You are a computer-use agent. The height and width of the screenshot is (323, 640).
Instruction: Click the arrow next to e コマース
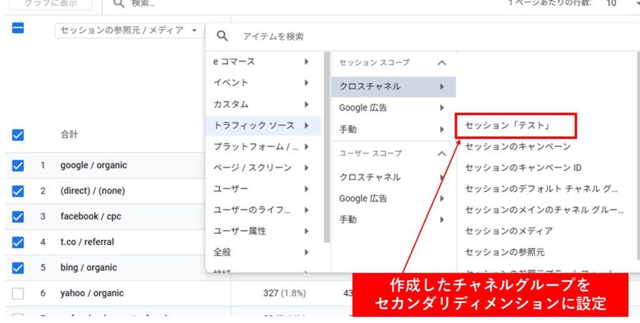point(306,62)
